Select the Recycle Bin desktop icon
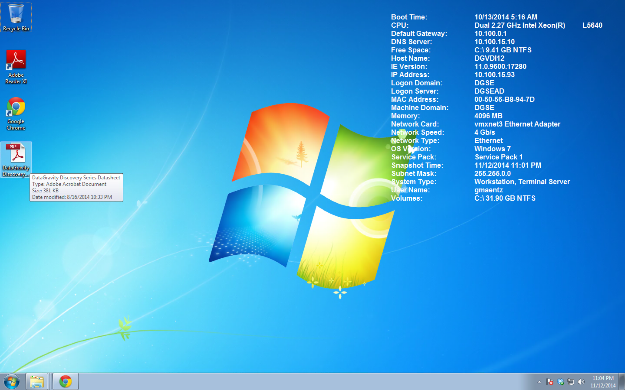625x390 pixels. [x=16, y=17]
